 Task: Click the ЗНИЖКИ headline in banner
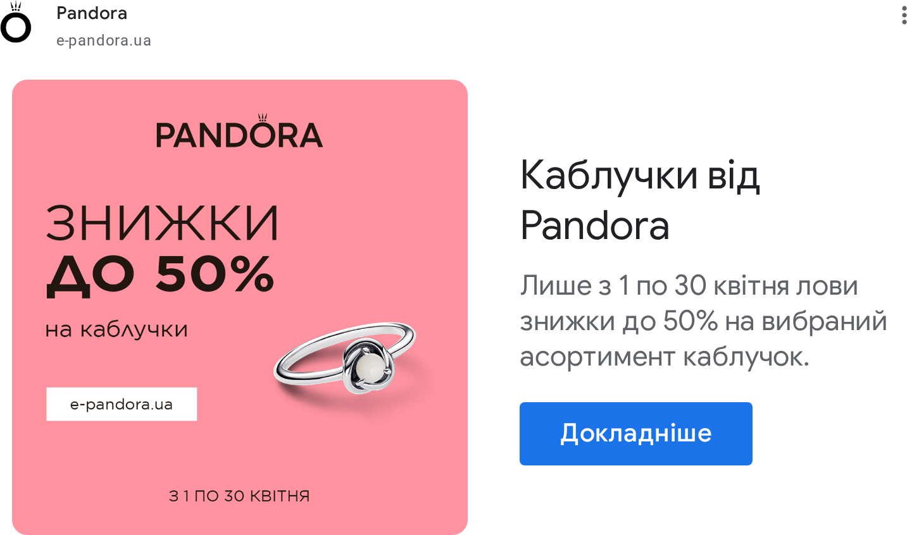click(x=162, y=223)
